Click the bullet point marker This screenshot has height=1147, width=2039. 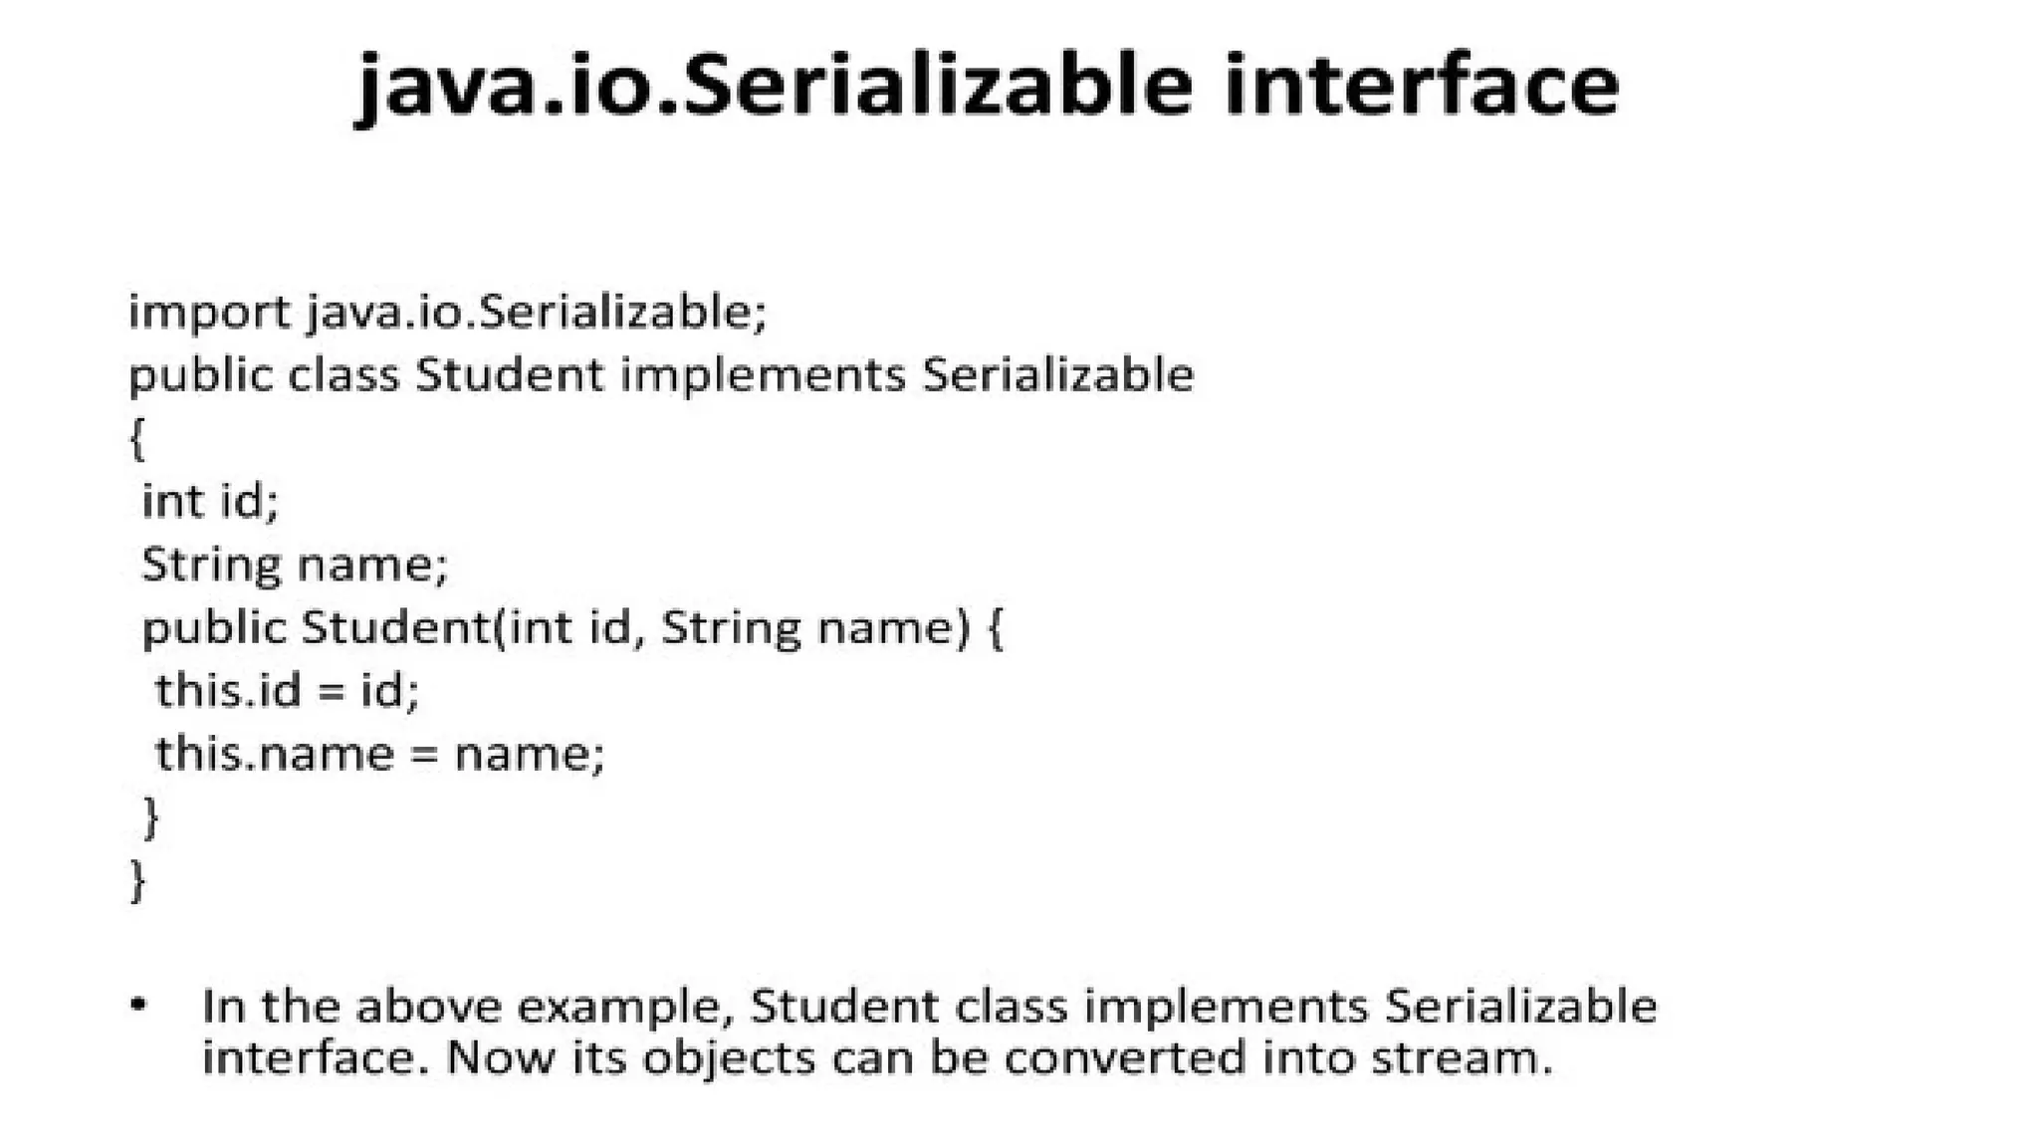(139, 1004)
